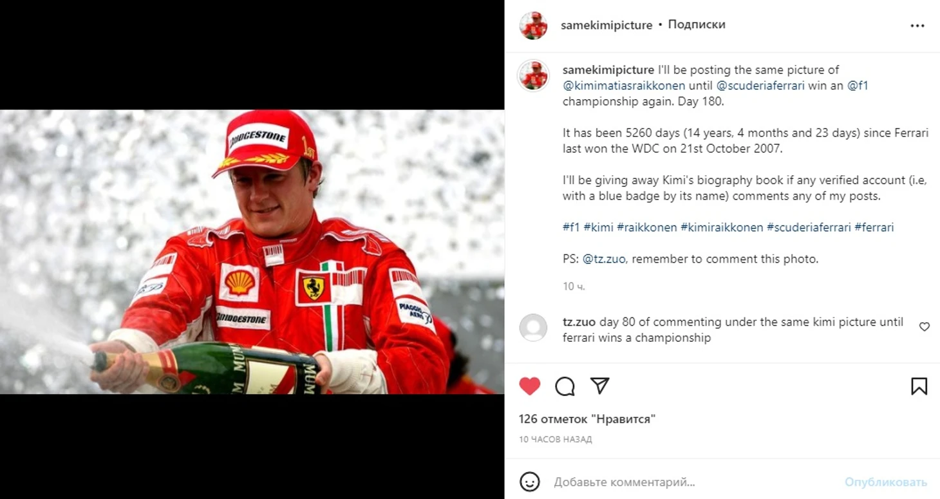Click the Kimi Raikkonen podium photo

(252, 252)
